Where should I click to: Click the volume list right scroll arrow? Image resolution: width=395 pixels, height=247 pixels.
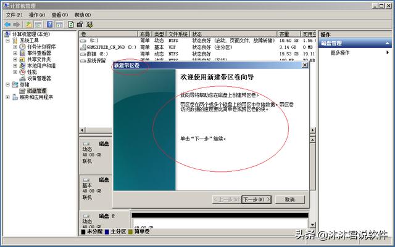pos(313,130)
